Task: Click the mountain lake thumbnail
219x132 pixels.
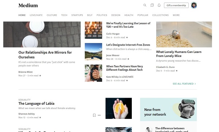Action: pos(93,52)
